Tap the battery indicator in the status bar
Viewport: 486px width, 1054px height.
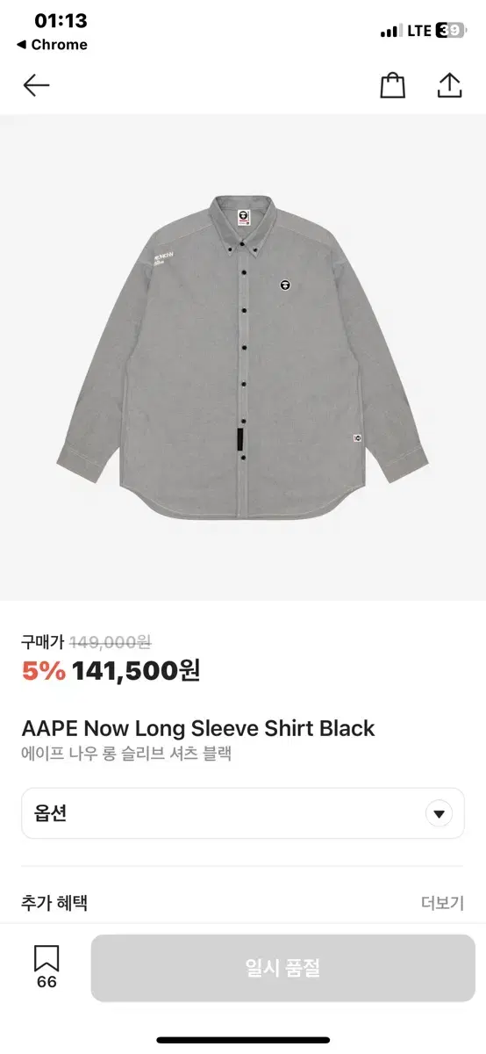point(448,31)
